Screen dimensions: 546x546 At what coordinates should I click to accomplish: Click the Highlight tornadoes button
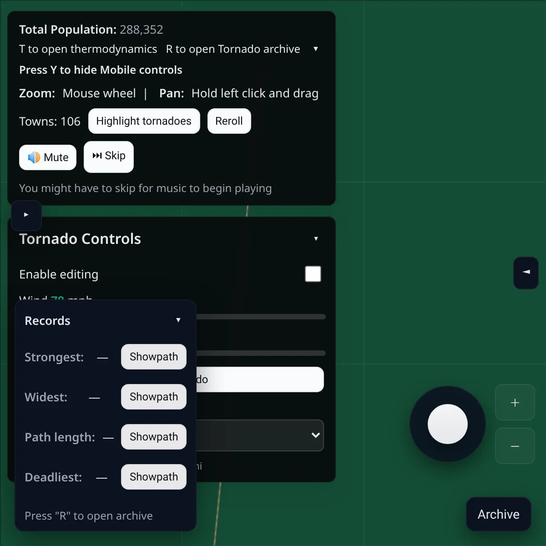pyautogui.click(x=144, y=121)
